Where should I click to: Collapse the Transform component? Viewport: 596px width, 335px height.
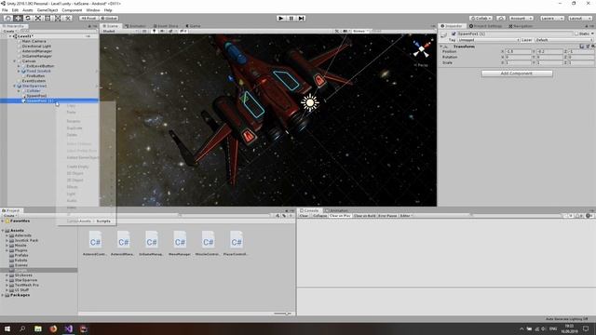coord(441,47)
